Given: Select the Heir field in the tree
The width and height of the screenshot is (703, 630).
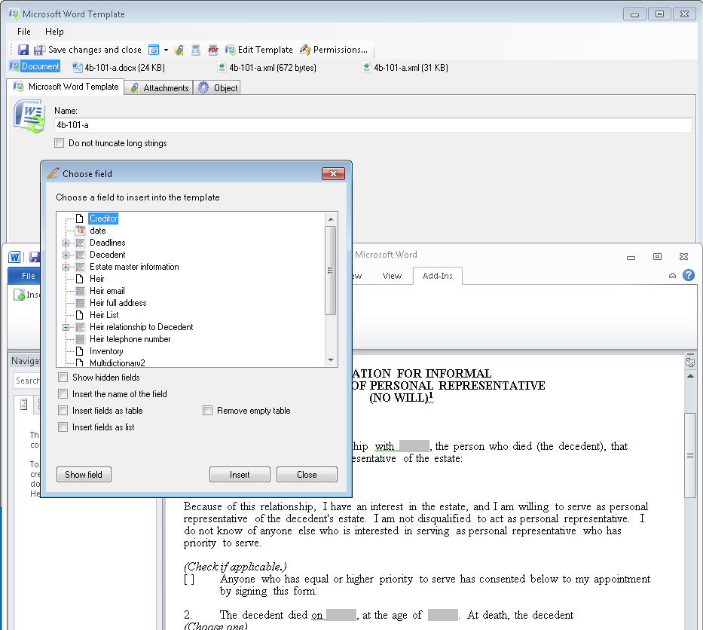Looking at the screenshot, I should tap(97, 279).
